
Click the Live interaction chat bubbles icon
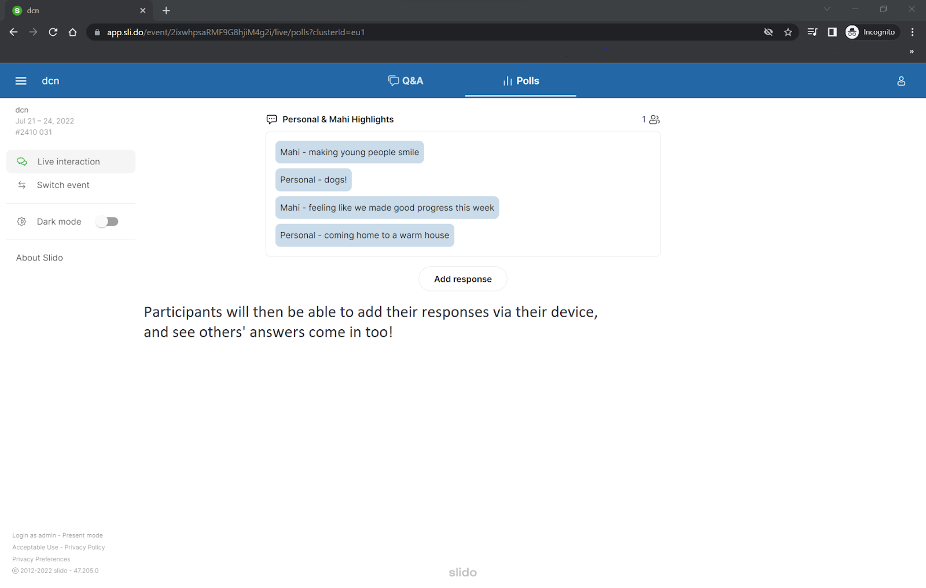tap(22, 161)
